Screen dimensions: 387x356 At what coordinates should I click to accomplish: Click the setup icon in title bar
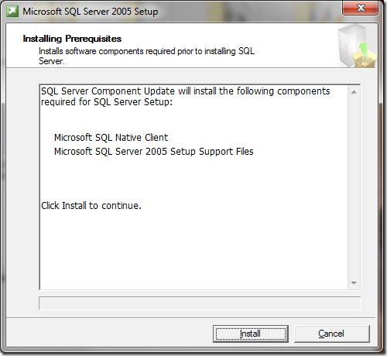click(12, 12)
